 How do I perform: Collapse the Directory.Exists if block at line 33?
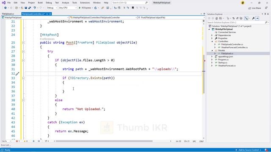pos(23,78)
